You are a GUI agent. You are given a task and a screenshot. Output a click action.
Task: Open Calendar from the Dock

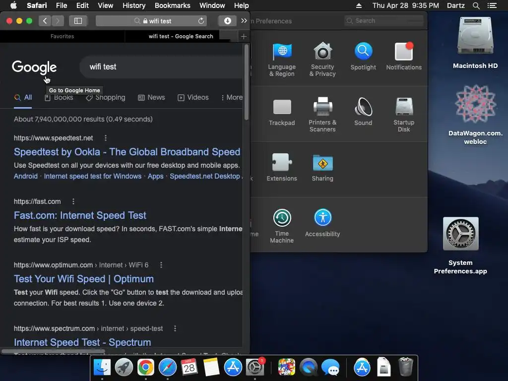pyautogui.click(x=189, y=368)
